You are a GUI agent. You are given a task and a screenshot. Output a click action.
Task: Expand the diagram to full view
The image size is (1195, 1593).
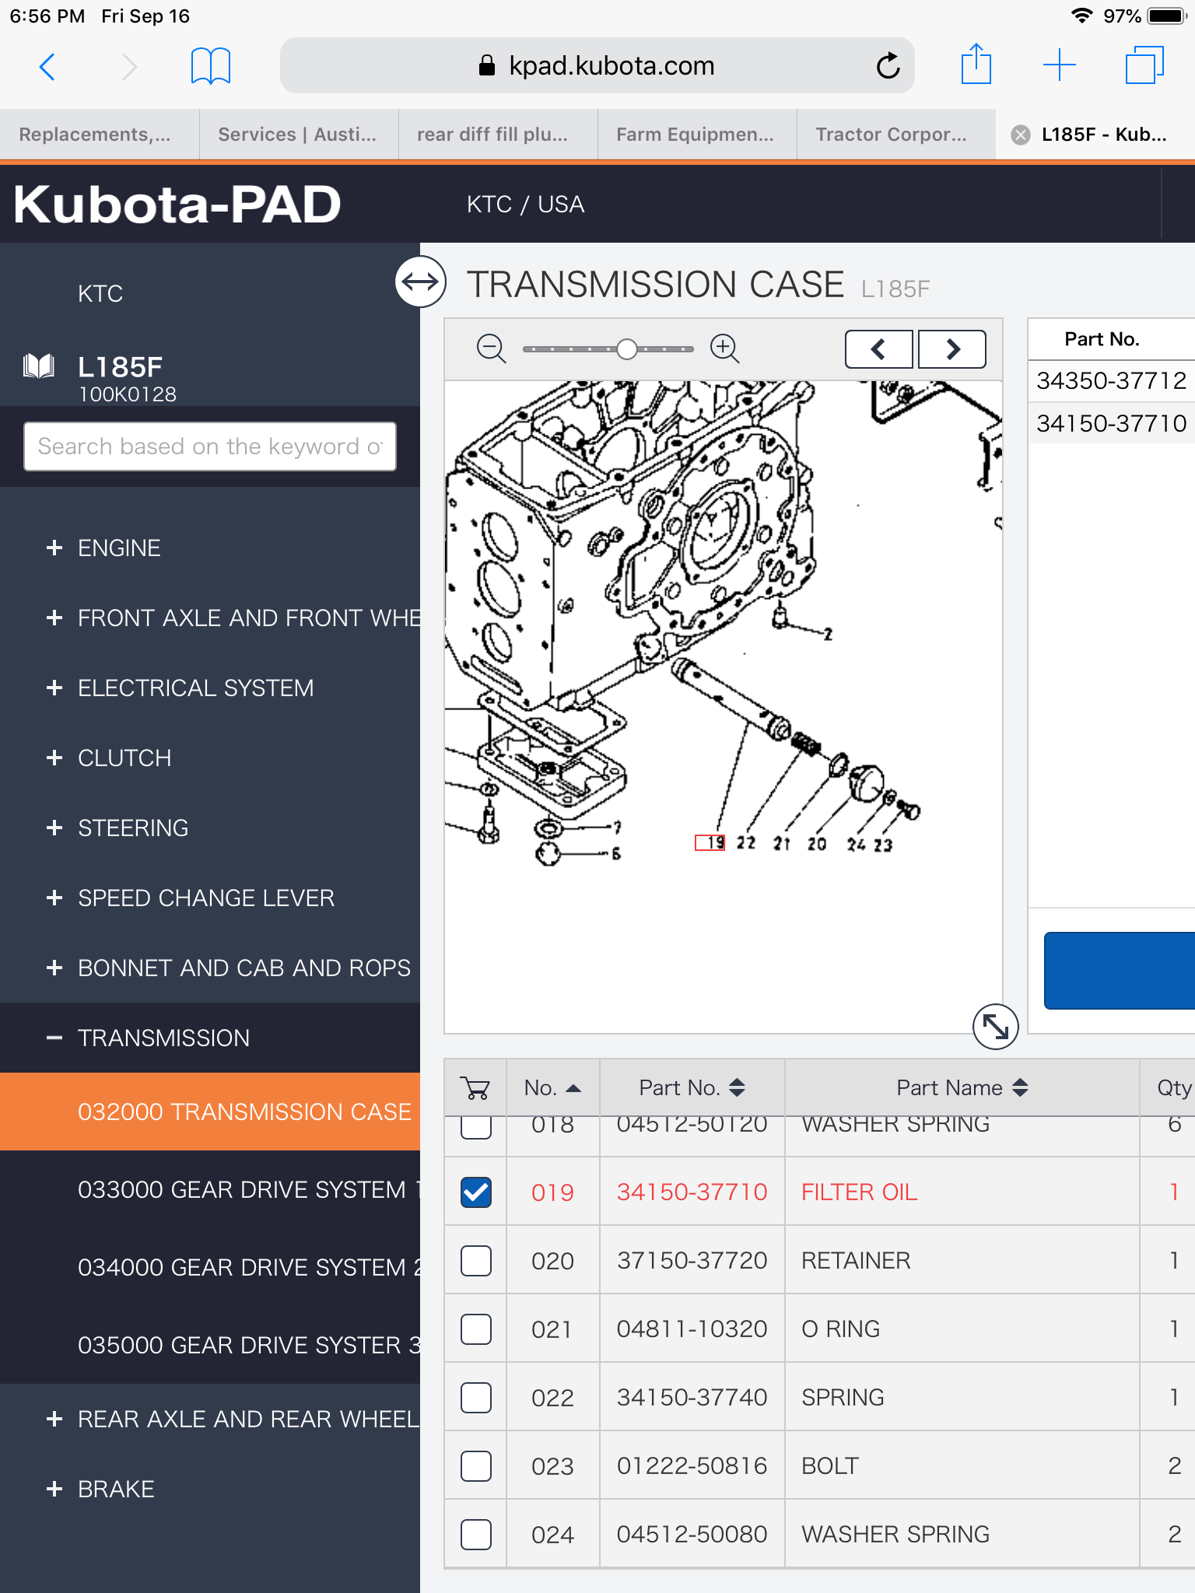(x=996, y=1027)
